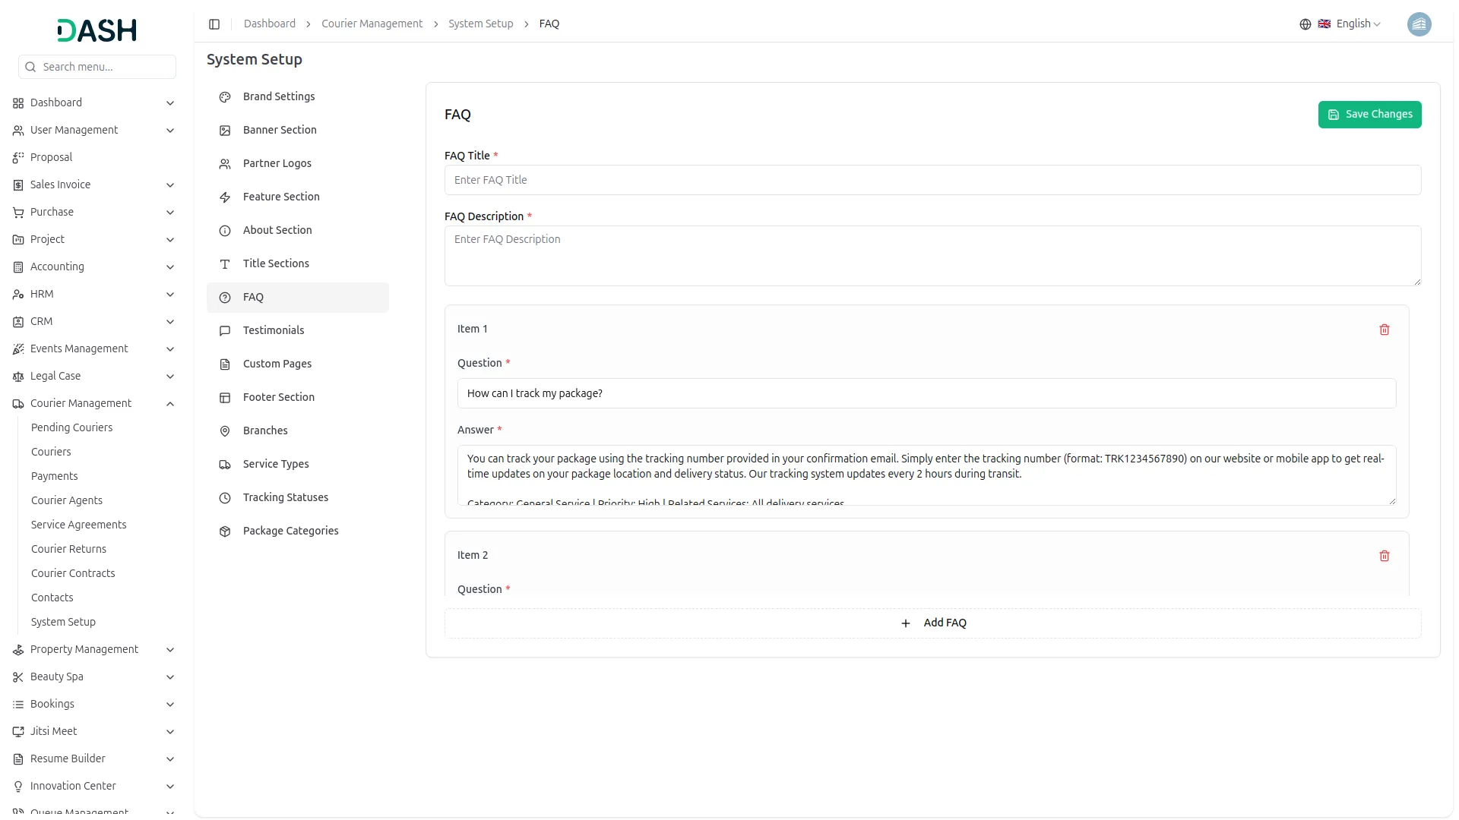Click the Feature Section lightning icon
The height and width of the screenshot is (820, 1459).
tap(225, 197)
